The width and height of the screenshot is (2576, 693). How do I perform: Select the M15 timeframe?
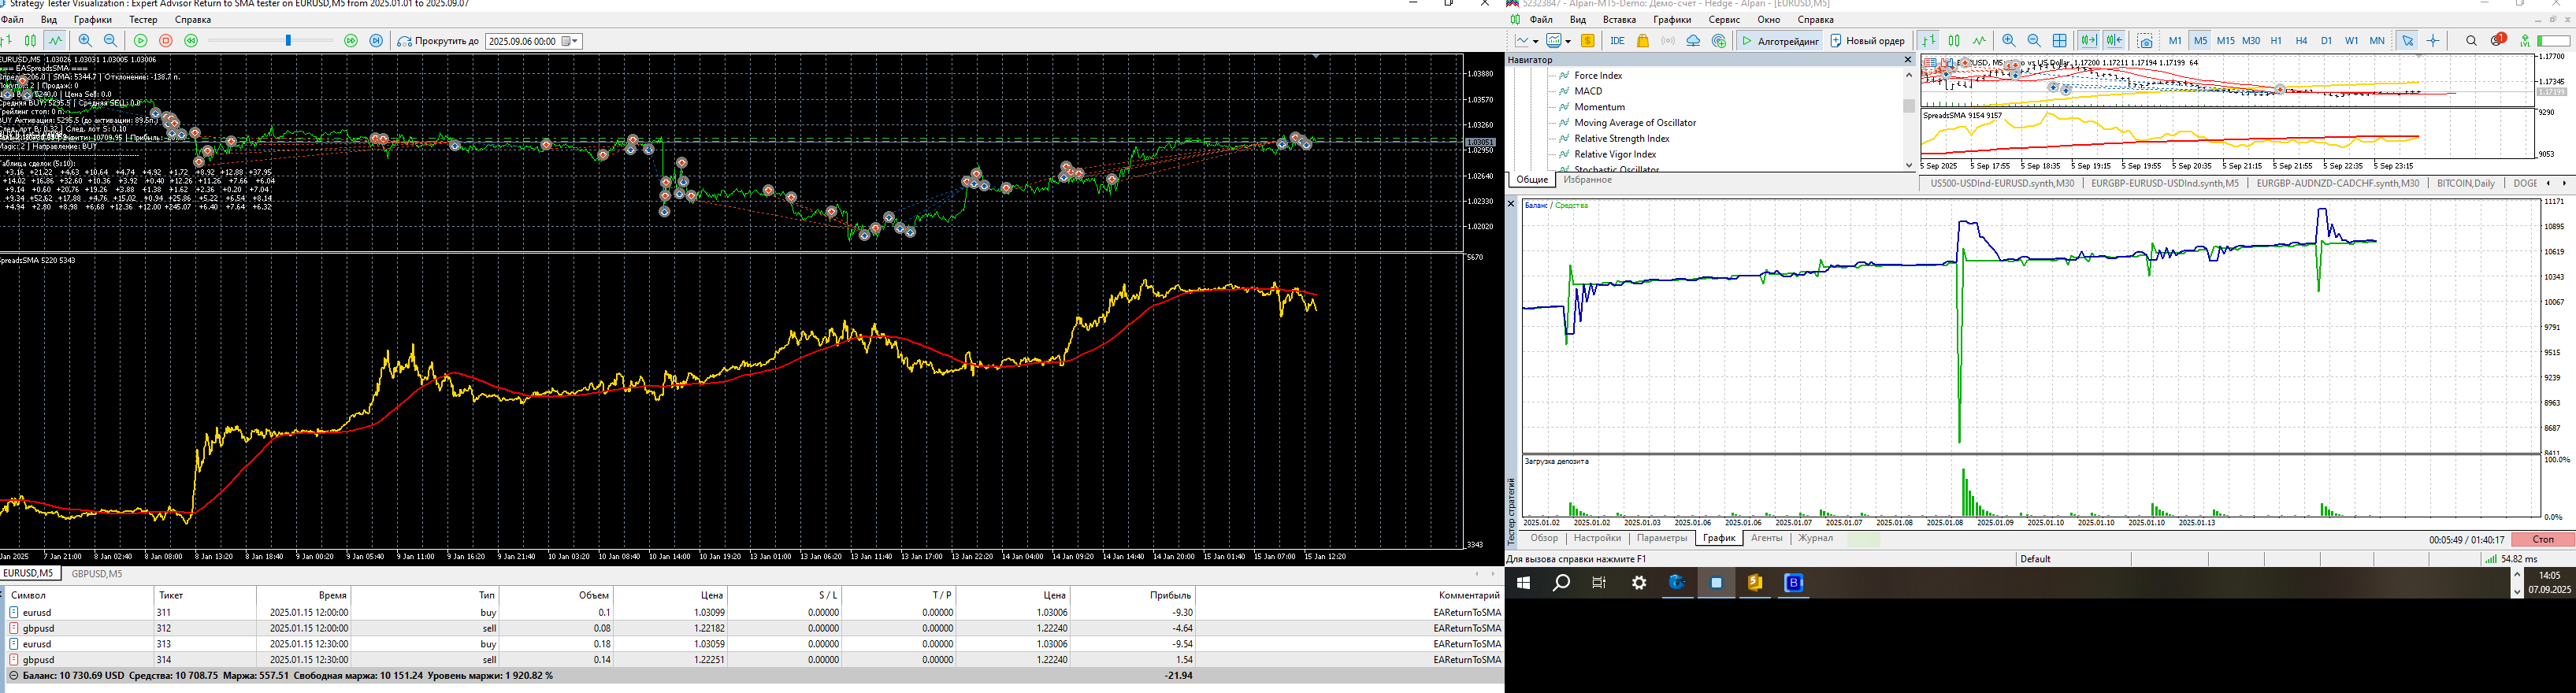tap(2225, 41)
